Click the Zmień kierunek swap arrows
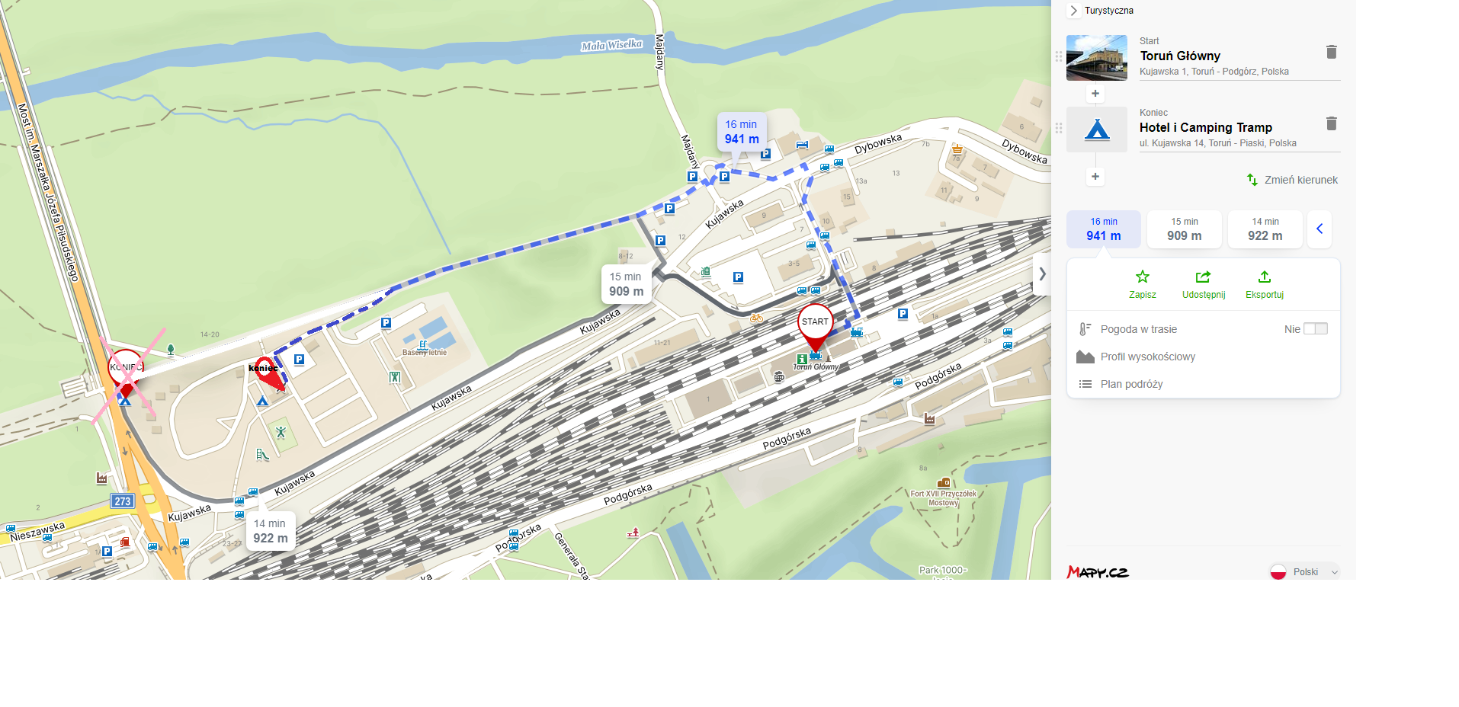 (1252, 180)
